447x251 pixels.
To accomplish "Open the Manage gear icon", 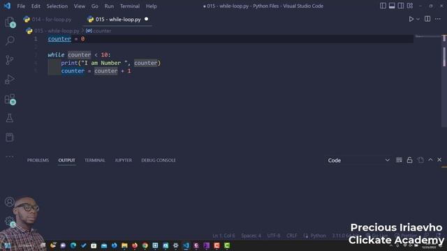I will click(9, 221).
